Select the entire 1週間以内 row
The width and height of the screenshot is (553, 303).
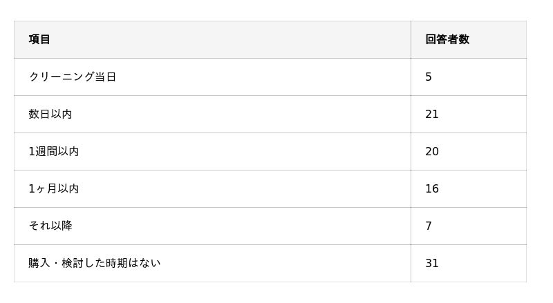click(270, 151)
